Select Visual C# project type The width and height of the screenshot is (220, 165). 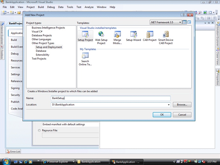(37, 32)
